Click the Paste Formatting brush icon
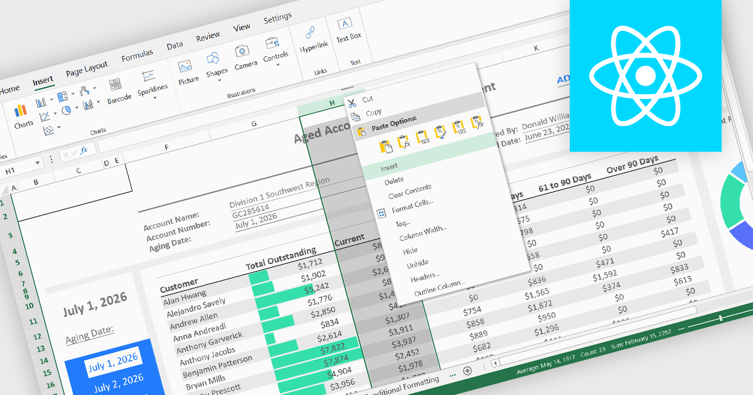This screenshot has height=395, width=753. coord(441,131)
